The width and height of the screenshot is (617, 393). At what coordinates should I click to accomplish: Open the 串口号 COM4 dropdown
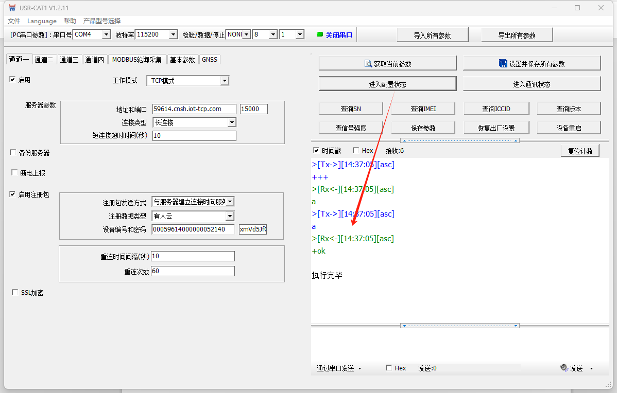[106, 34]
